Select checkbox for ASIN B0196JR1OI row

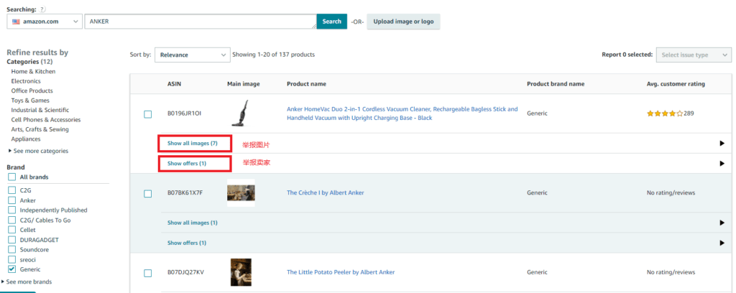tap(148, 114)
